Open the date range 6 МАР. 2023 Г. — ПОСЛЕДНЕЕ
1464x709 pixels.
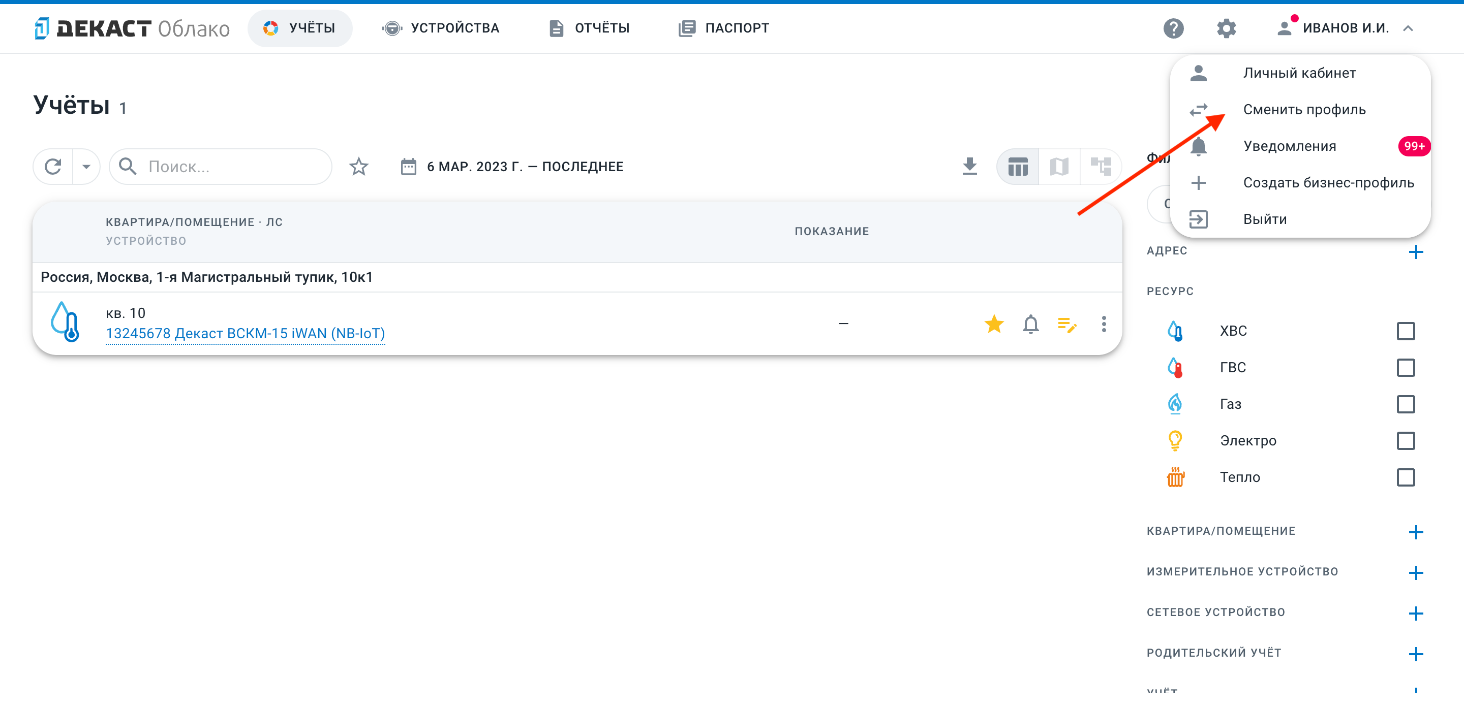click(x=525, y=166)
